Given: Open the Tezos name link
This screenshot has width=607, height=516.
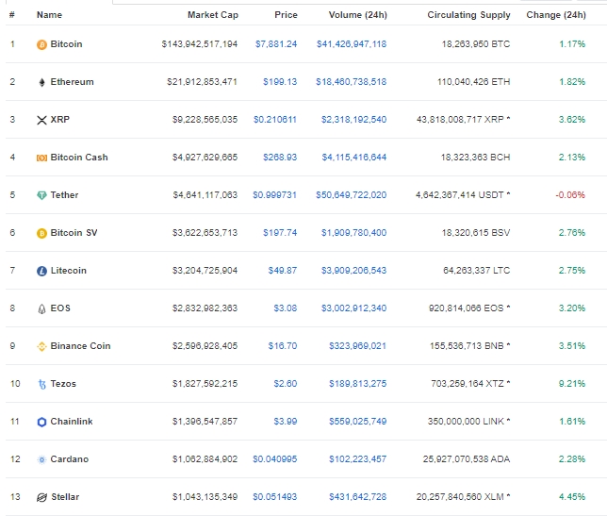Looking at the screenshot, I should [x=63, y=384].
